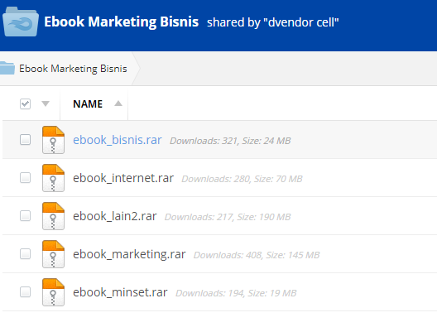
Task: Check the ebook_lain2.rar checkbox
Action: [x=25, y=216]
